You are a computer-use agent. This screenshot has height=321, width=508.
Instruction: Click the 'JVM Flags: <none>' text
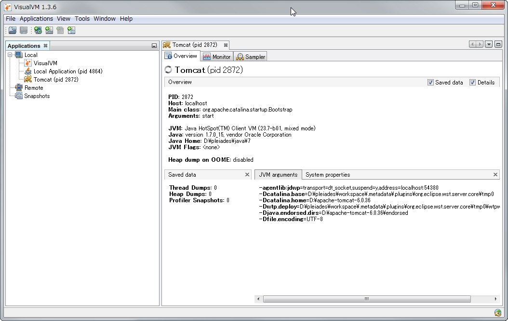point(194,147)
